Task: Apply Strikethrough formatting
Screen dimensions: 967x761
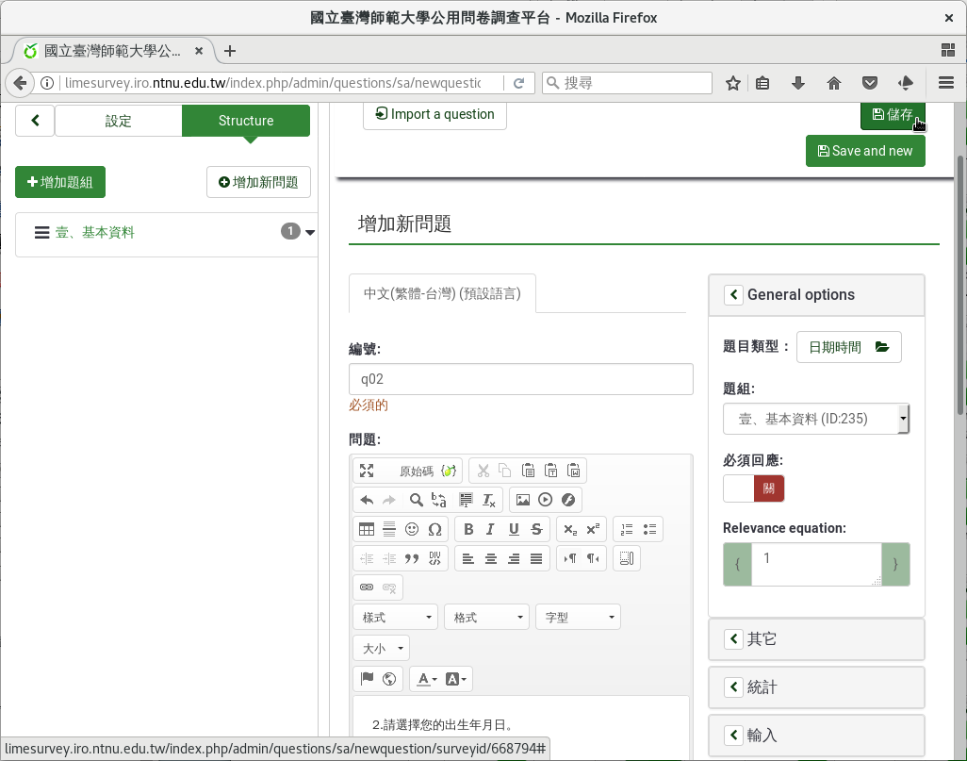Action: (x=536, y=529)
